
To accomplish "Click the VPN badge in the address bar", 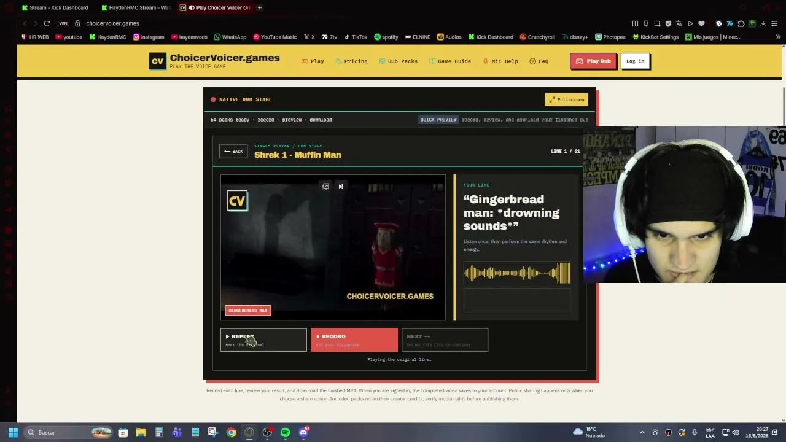I will pos(63,23).
